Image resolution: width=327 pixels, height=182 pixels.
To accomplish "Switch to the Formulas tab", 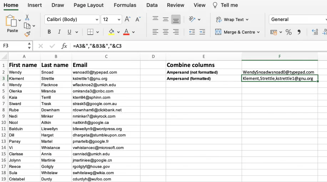I will point(125,5).
